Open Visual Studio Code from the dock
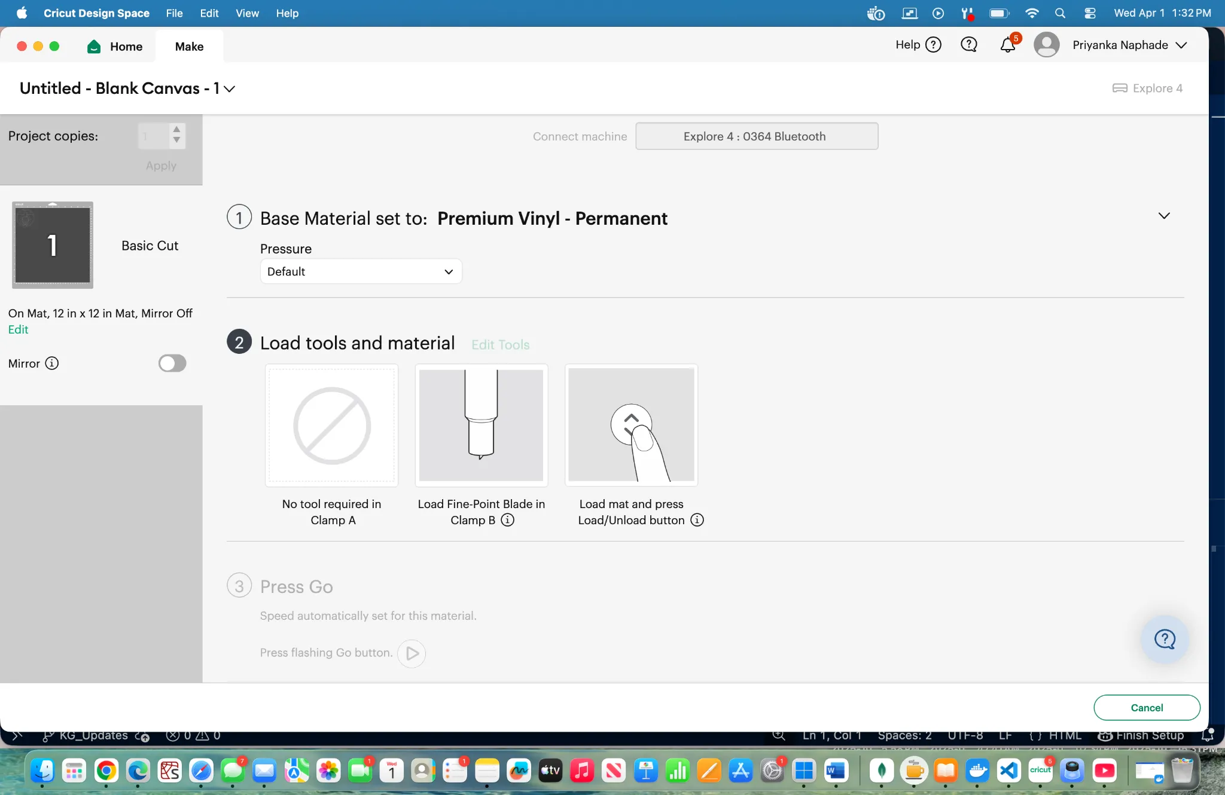 1008,770
